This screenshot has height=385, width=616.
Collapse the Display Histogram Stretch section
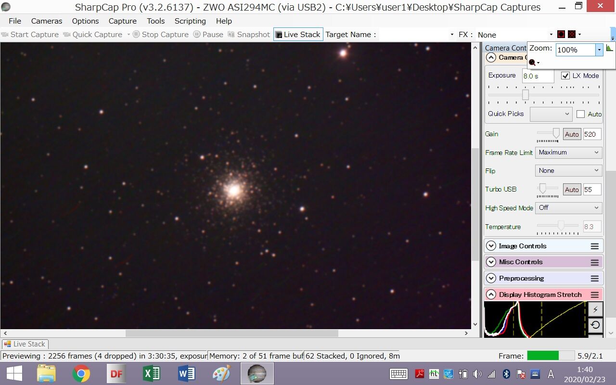coord(491,295)
